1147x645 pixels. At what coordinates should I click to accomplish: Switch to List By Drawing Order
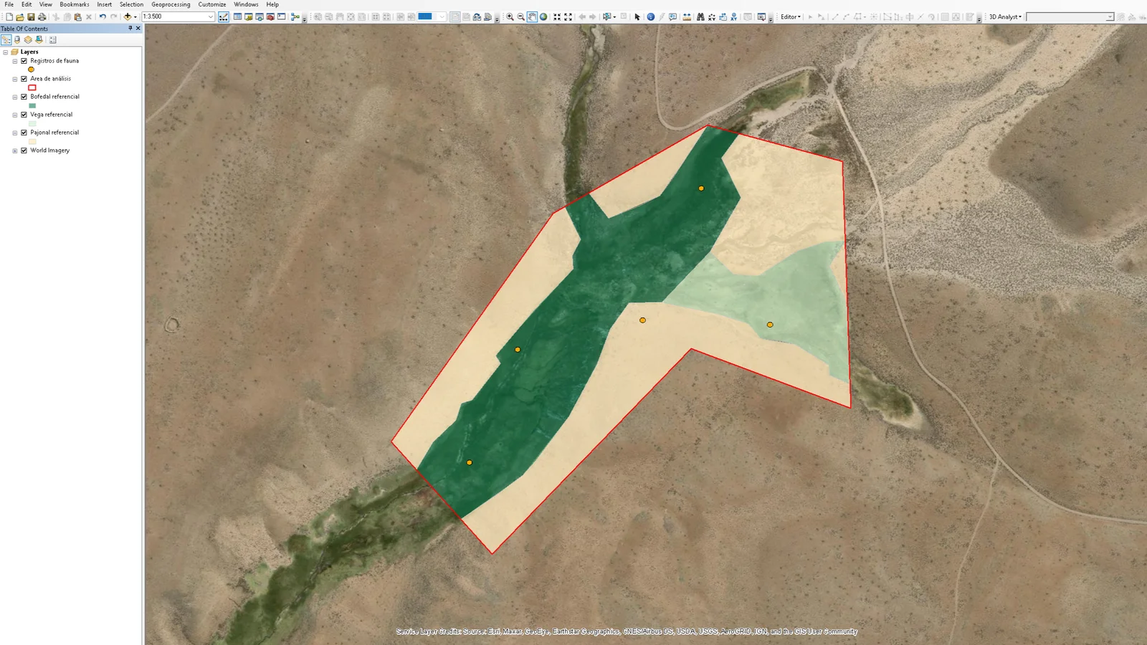pyautogui.click(x=6, y=40)
